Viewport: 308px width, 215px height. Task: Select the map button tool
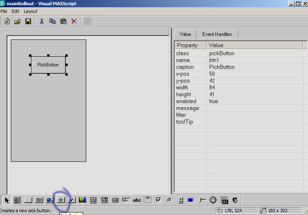[39, 200]
